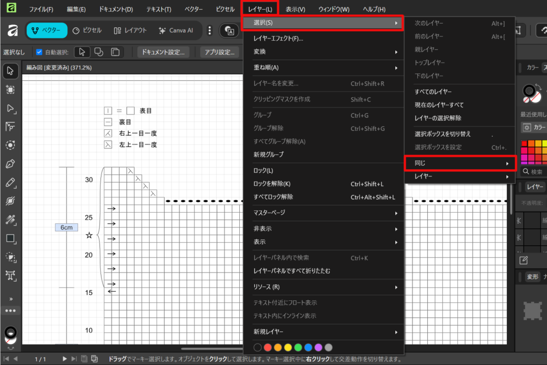
Task: Select the Artboard tool
Action: 10,90
